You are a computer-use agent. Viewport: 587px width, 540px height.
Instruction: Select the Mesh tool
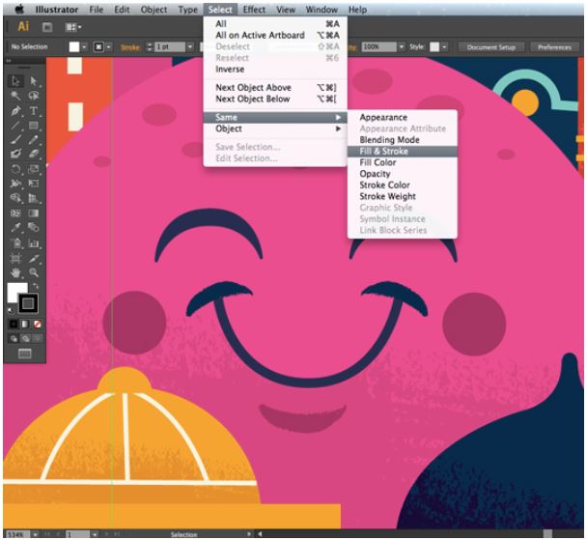click(15, 213)
